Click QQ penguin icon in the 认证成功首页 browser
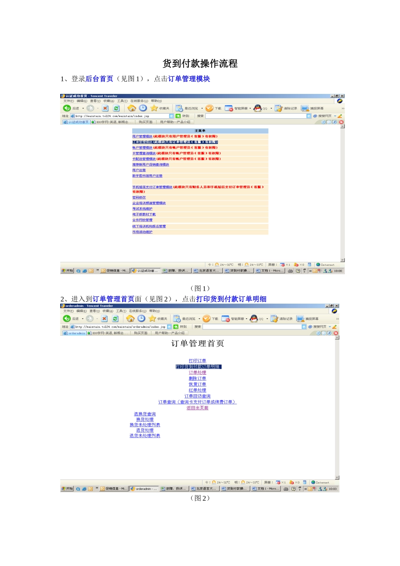 [x=258, y=108]
